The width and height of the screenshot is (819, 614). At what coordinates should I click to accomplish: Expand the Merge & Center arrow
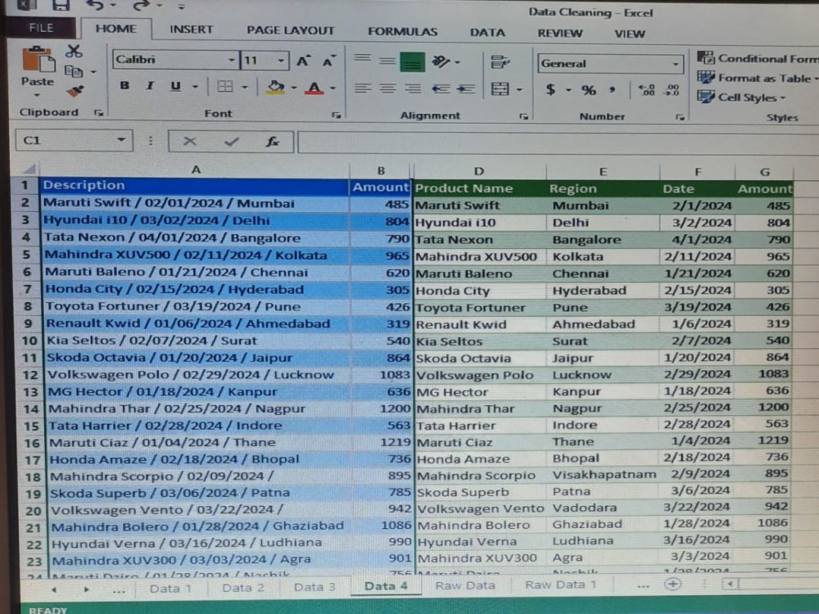pos(519,90)
